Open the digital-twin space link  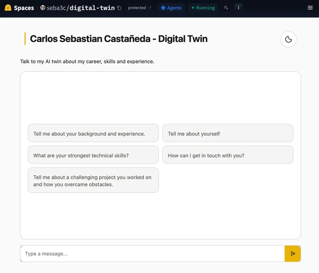pos(92,8)
